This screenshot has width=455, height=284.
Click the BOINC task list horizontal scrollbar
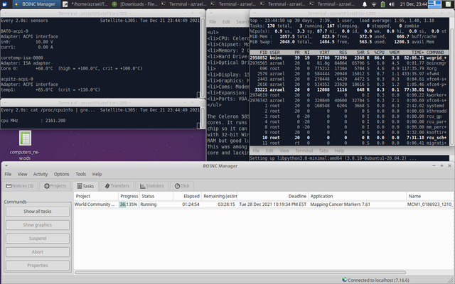[240, 273]
